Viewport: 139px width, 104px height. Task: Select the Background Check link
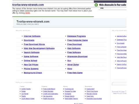point(33,73)
